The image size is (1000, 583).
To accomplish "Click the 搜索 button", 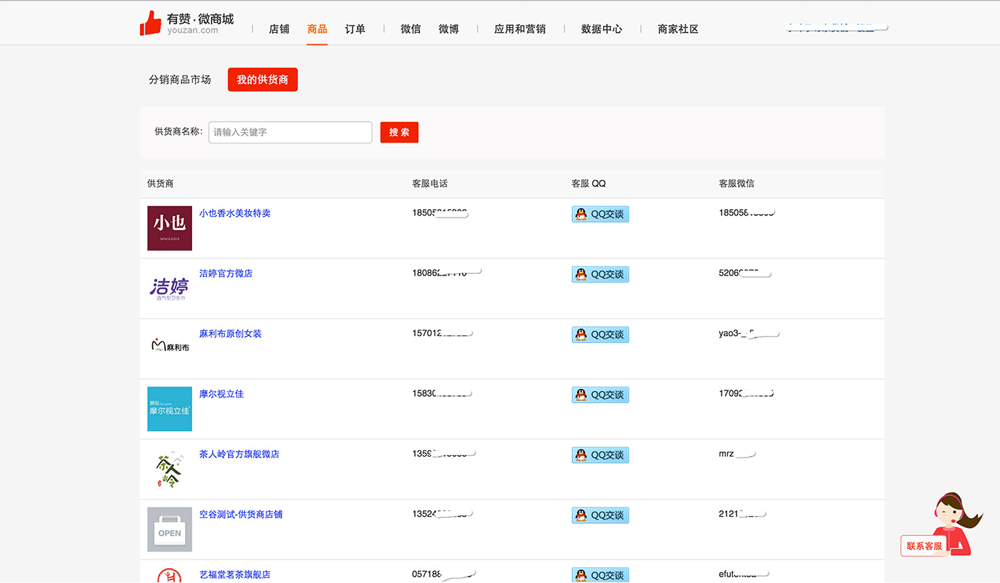I will click(399, 132).
